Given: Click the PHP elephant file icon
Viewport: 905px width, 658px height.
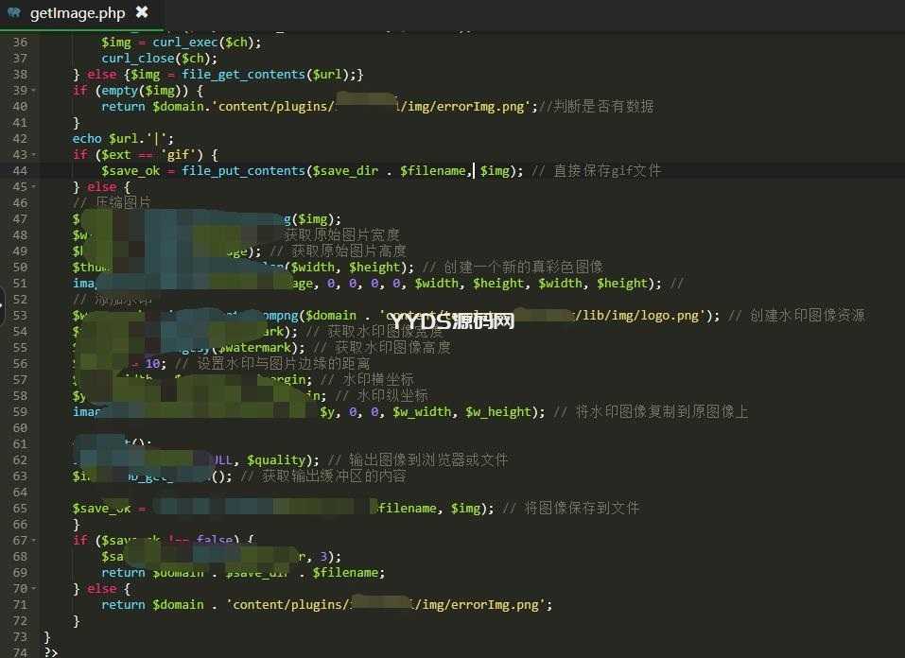Looking at the screenshot, I should (13, 13).
